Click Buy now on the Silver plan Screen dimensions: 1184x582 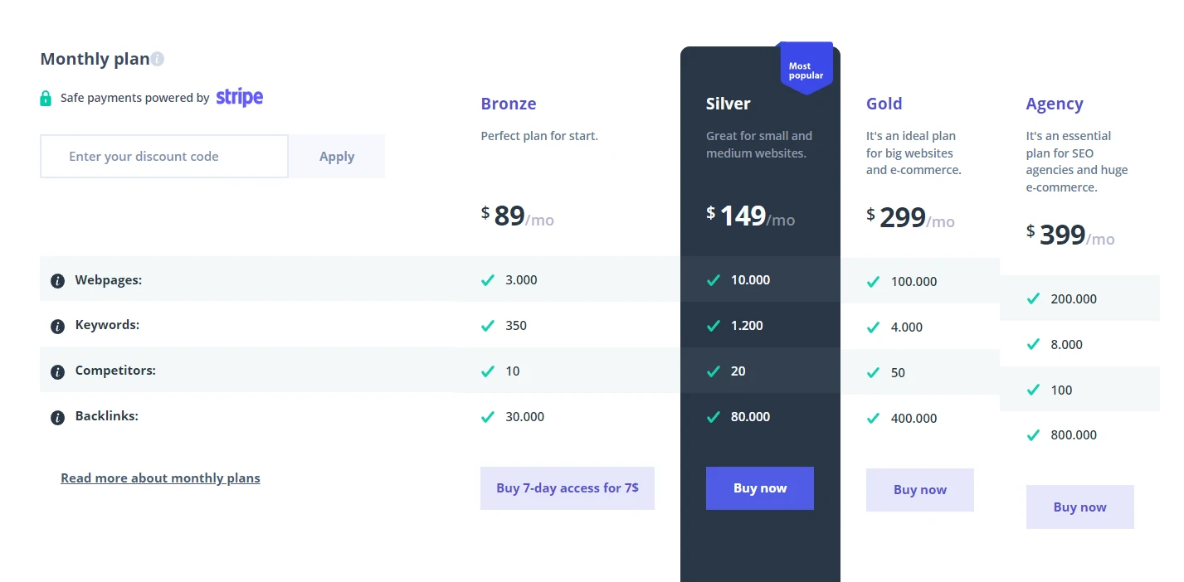pyautogui.click(x=760, y=488)
